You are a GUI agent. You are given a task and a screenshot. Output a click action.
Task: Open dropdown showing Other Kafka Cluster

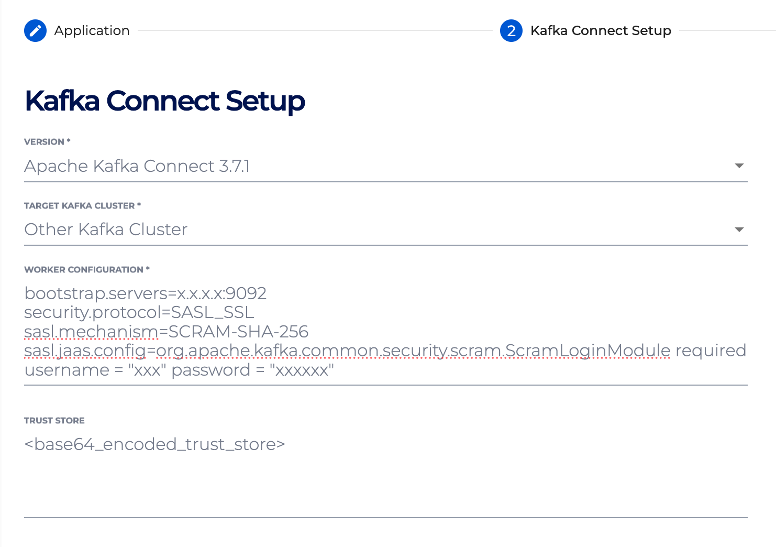pyautogui.click(x=367, y=229)
